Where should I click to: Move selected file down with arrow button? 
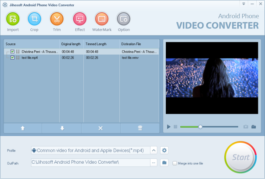[62, 128]
